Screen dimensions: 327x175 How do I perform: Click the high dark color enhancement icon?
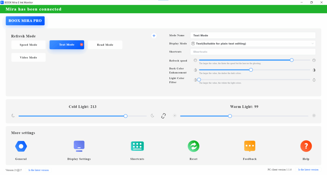click(x=314, y=70)
